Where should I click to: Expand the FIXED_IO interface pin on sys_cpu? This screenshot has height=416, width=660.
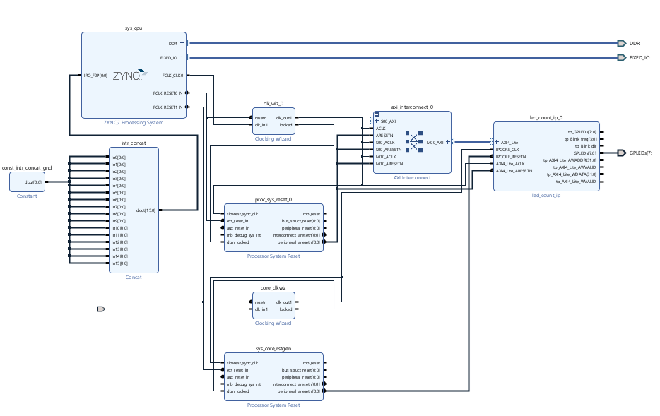coord(182,57)
